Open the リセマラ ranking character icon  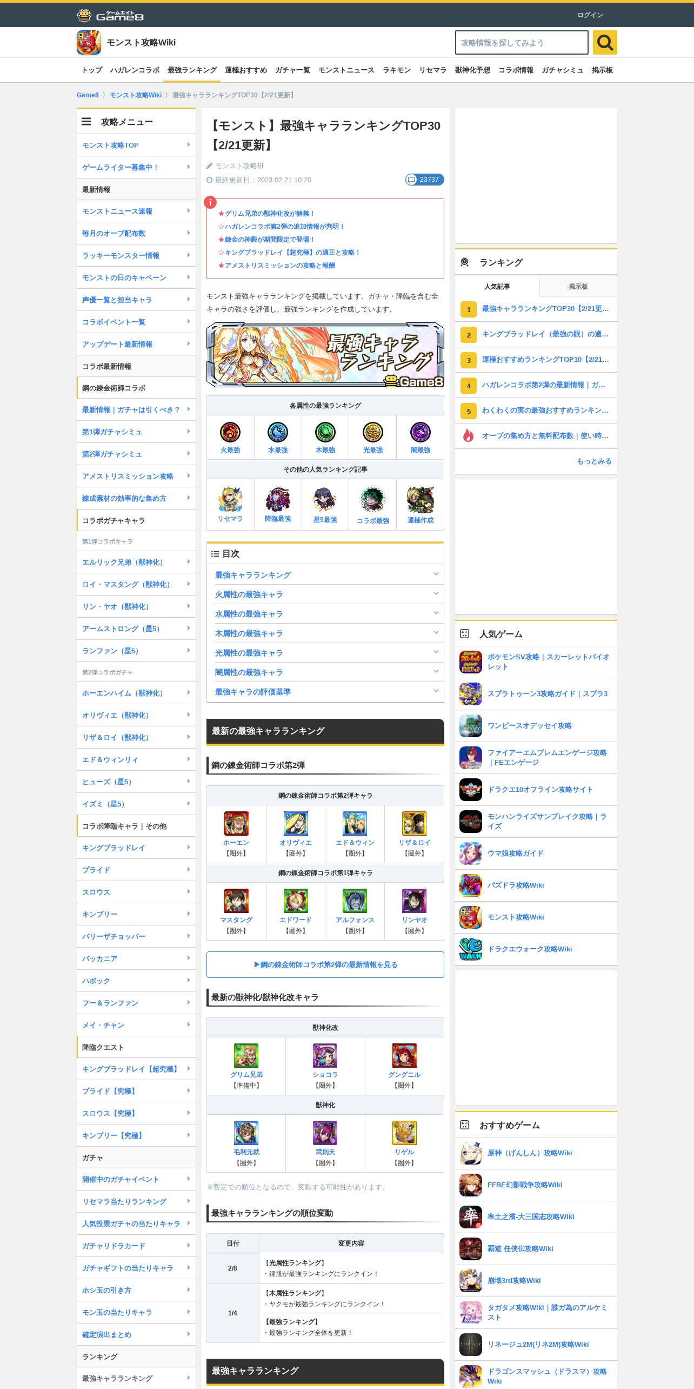pyautogui.click(x=230, y=499)
